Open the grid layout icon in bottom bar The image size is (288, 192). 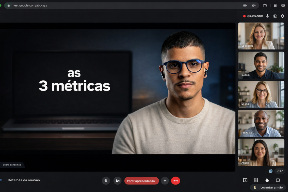(x=256, y=180)
